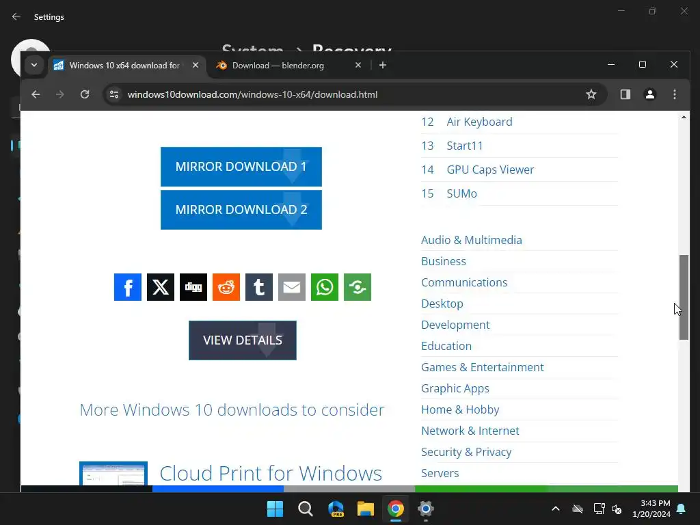This screenshot has width=700, height=525.
Task: Reload the current page
Action: coord(85,94)
